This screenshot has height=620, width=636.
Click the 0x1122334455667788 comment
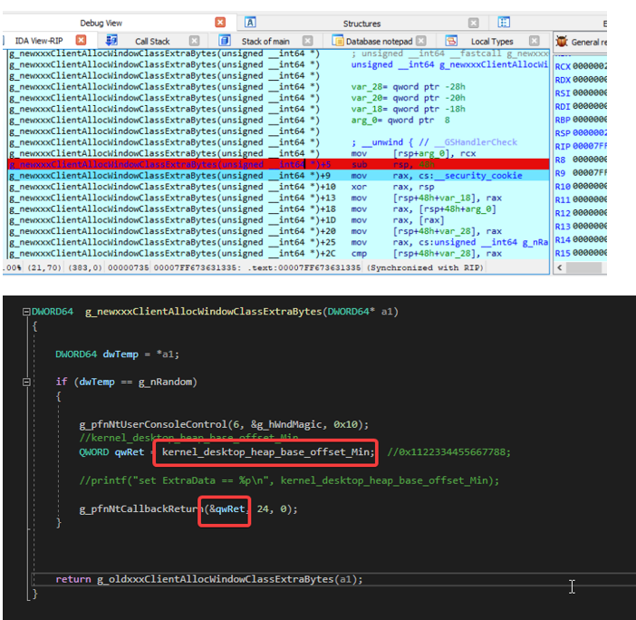[x=448, y=452]
